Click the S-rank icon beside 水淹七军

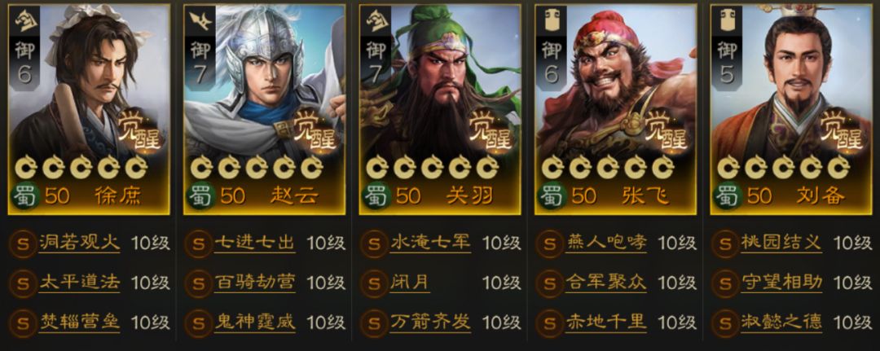(374, 243)
